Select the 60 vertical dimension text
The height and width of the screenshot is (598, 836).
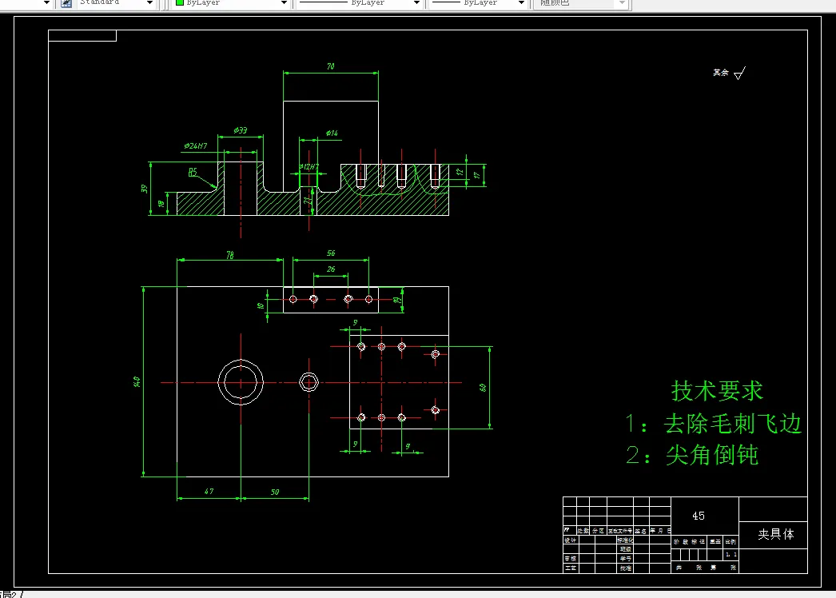(483, 388)
